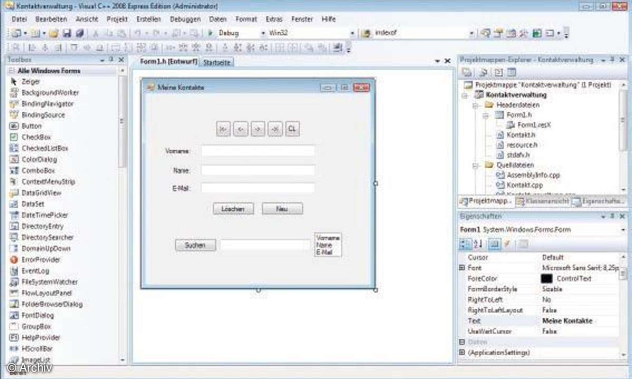Image resolution: width=632 pixels, height=379 pixels.
Task: Open the Datei menu
Action: pos(20,19)
